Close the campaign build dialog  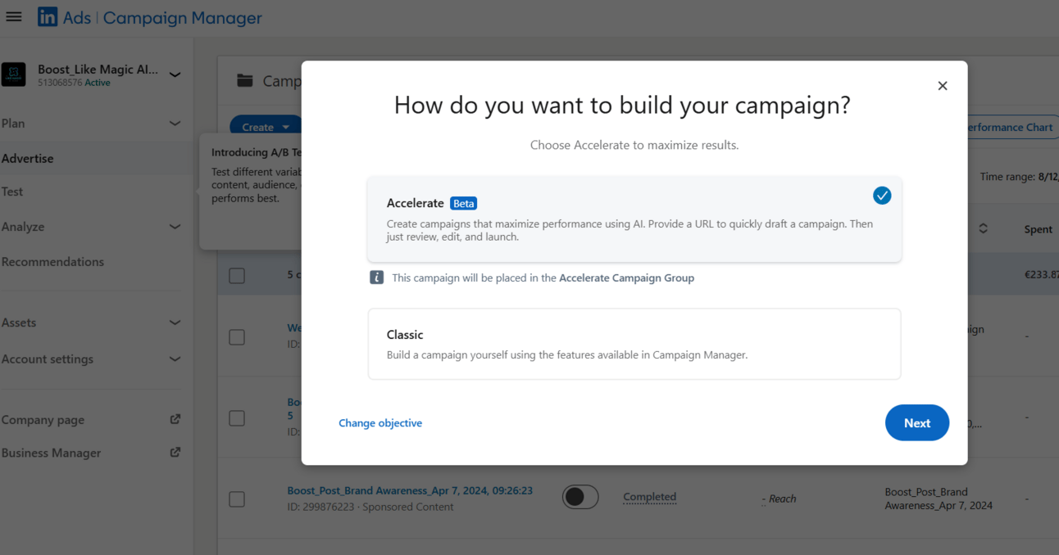(x=943, y=86)
